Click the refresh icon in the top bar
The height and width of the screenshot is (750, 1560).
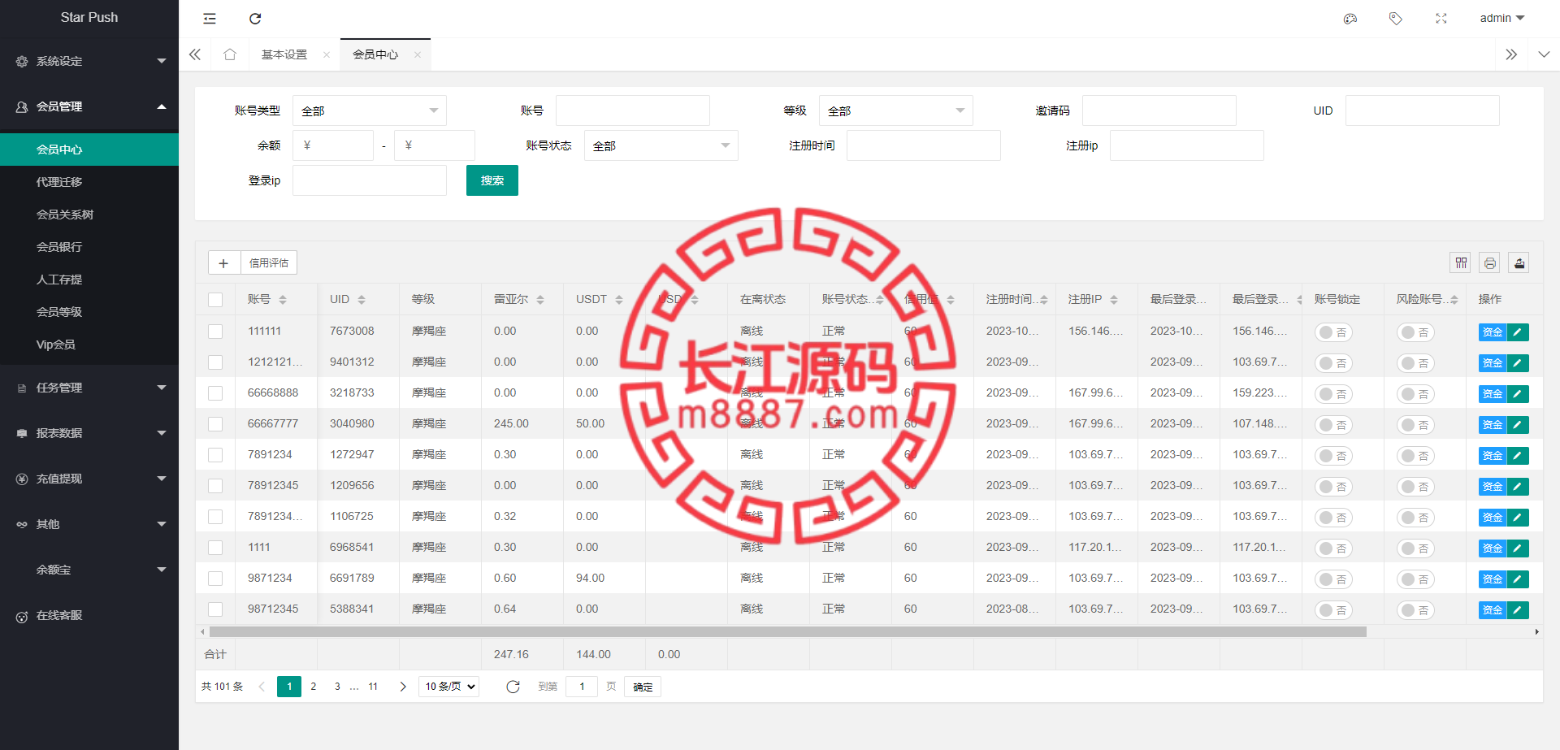(x=255, y=19)
